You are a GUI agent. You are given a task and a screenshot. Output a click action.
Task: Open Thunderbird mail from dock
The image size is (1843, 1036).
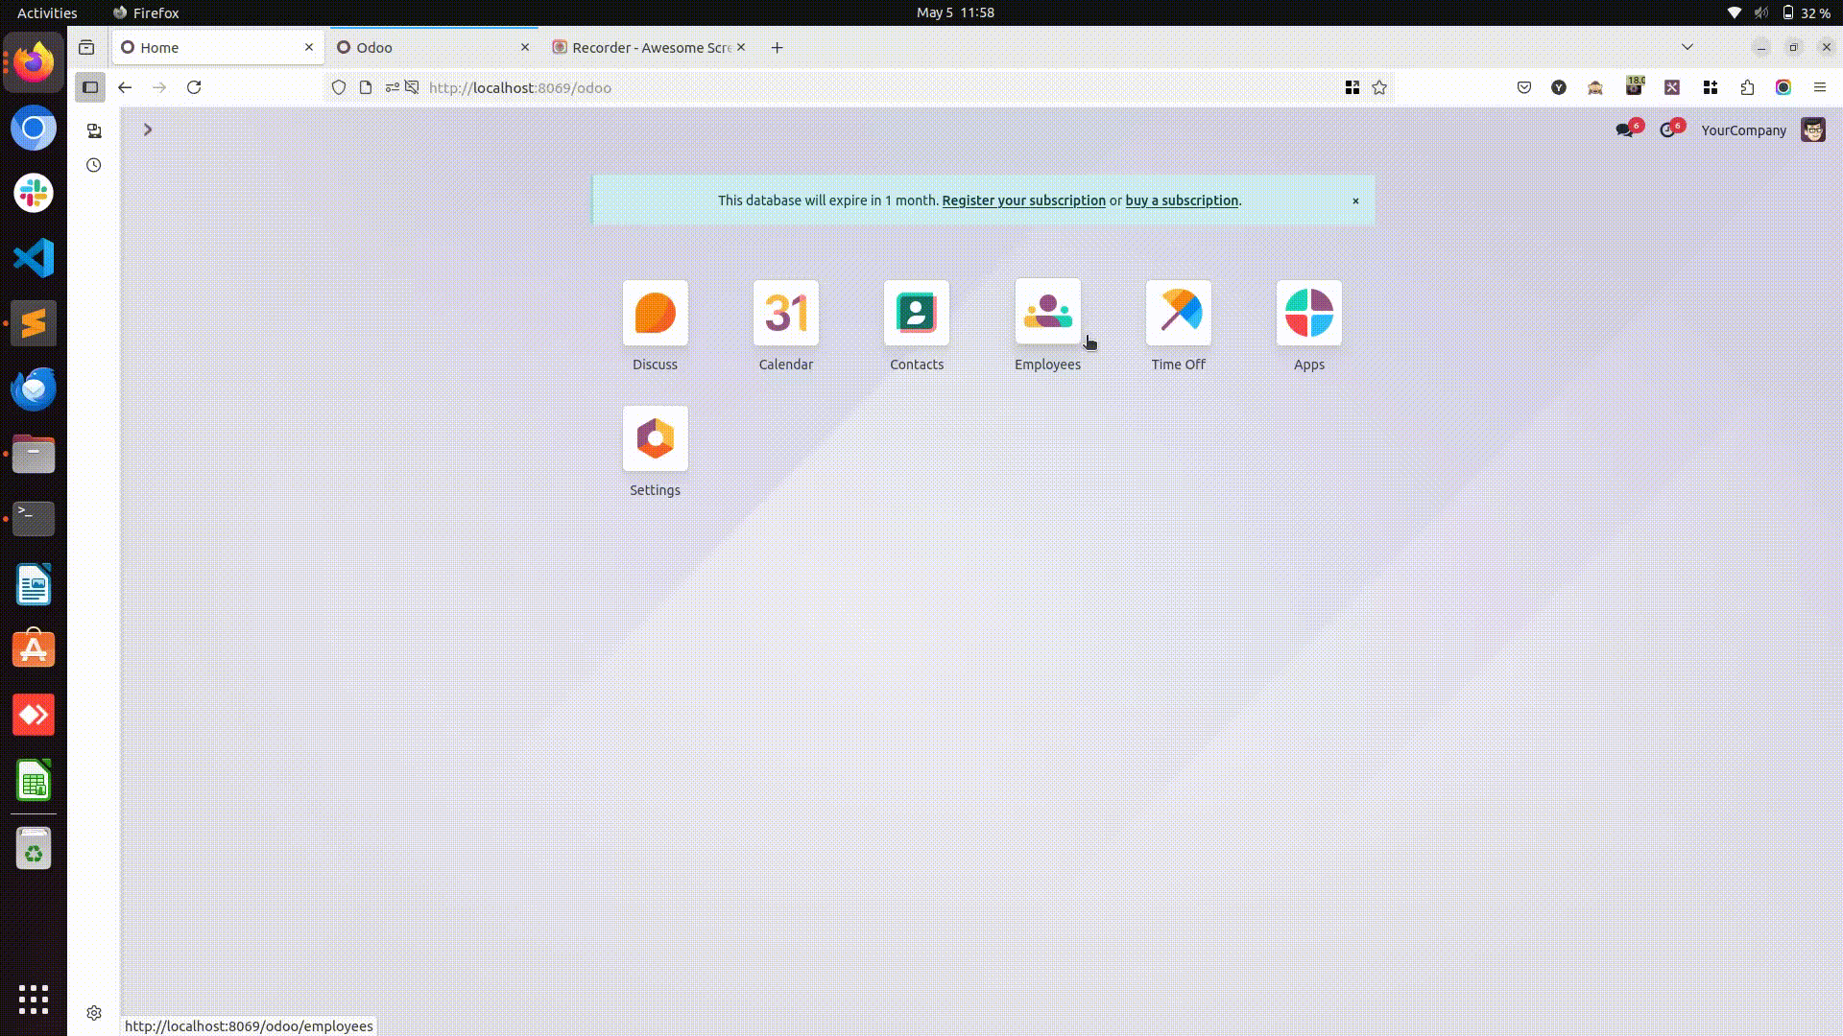click(34, 388)
